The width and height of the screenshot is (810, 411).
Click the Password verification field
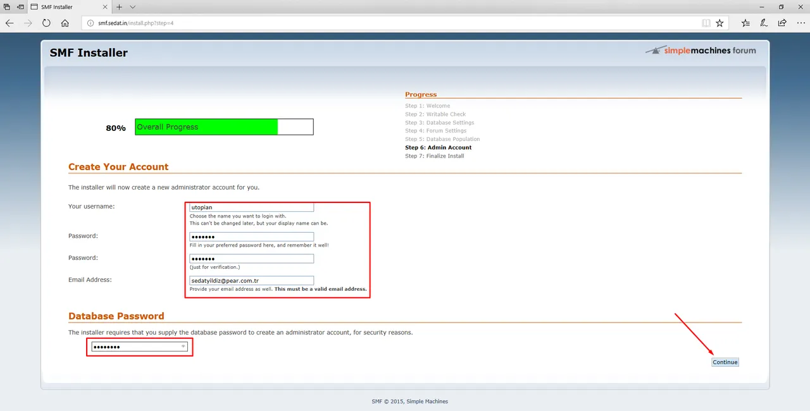pyautogui.click(x=251, y=259)
